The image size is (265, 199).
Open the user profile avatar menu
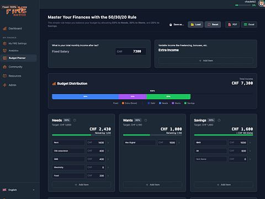[x=261, y=3]
